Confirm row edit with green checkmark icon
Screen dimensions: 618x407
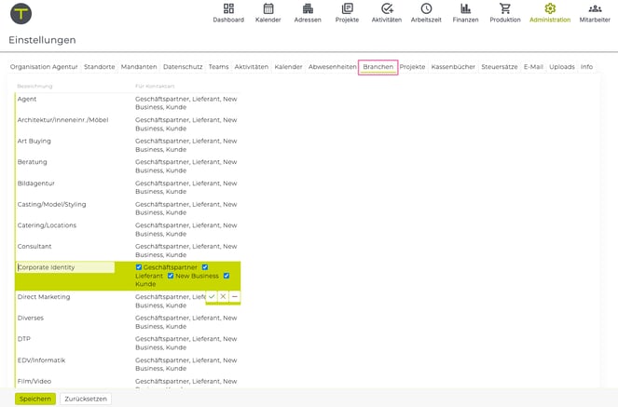tap(212, 296)
